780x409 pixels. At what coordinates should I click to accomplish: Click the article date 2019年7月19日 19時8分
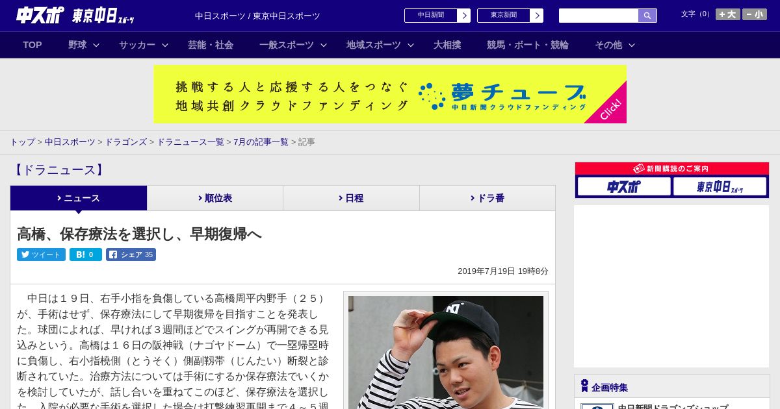click(x=503, y=271)
